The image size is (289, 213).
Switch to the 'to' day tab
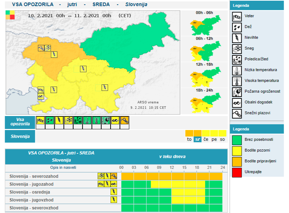point(189,139)
